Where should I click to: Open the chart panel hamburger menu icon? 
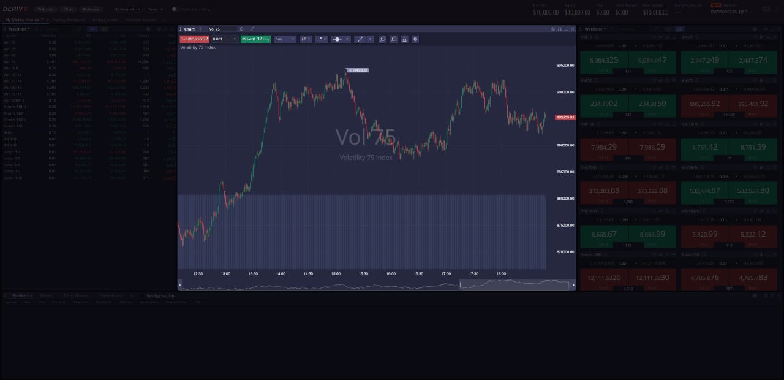click(567, 29)
